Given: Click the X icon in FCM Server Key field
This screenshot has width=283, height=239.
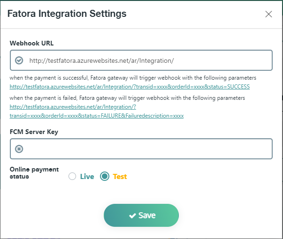Looking at the screenshot, I should pos(19,149).
